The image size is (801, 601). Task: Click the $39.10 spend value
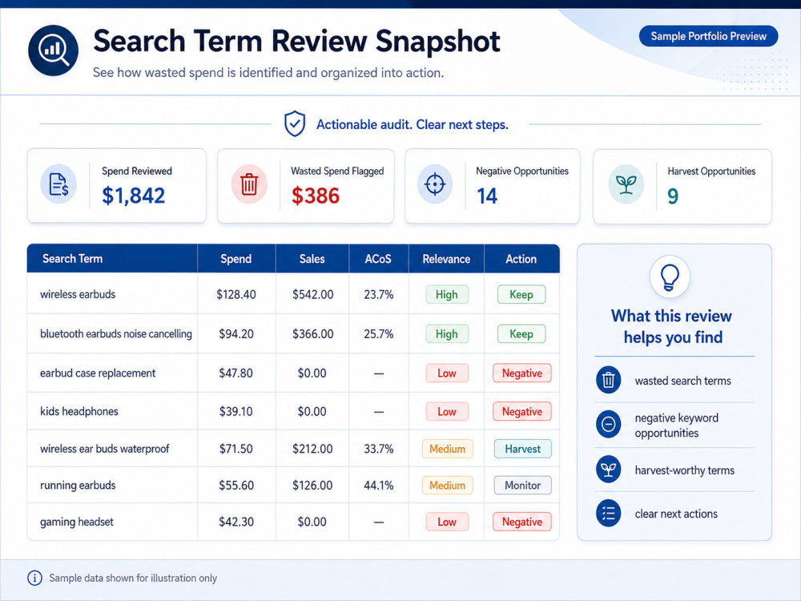[236, 411]
